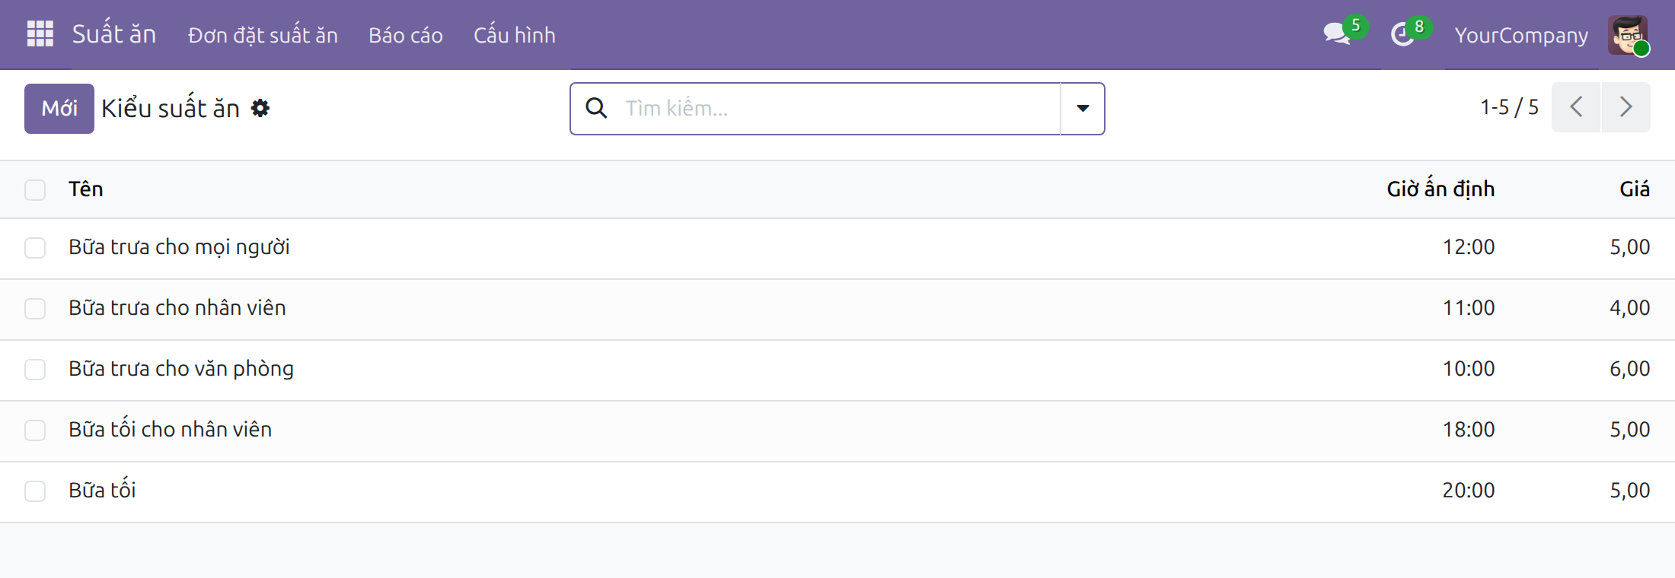Click the Mới button

pos(59,109)
